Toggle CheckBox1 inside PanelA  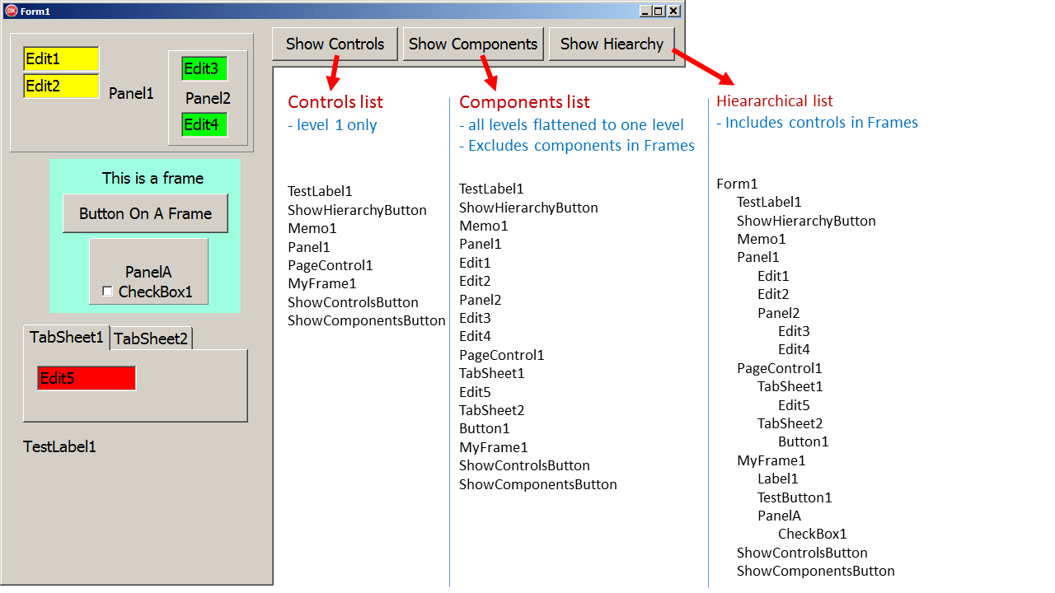(x=107, y=291)
